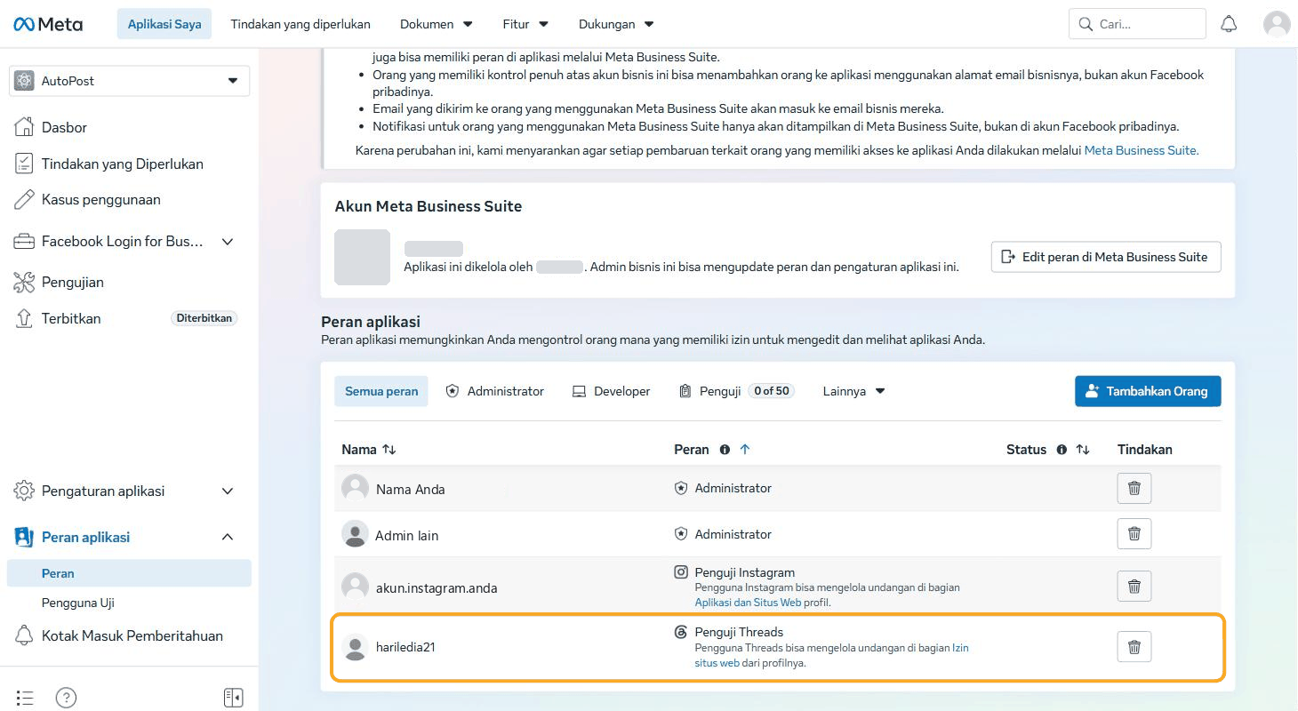The width and height of the screenshot is (1298, 711).
Task: Click the Peran info icon
Action: click(x=725, y=450)
